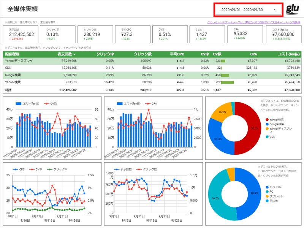Viewport: 304px width, 228px height.
Task: Click the コスト(fee抜) scorecard showing ¥7,660,600
Action: 283,34
